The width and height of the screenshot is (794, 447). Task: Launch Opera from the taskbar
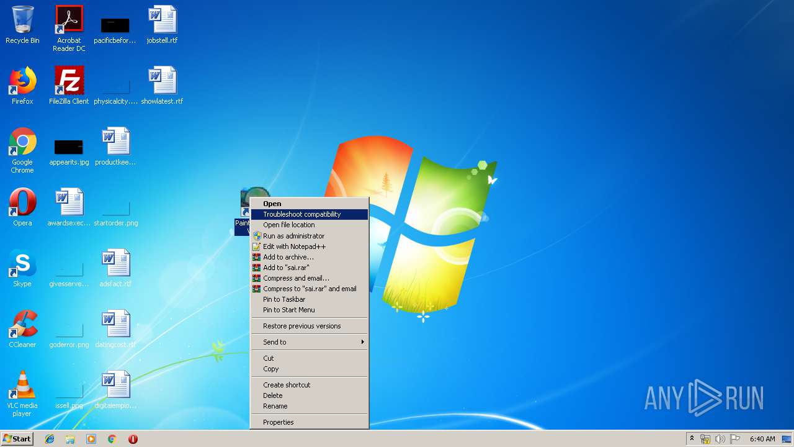point(133,439)
